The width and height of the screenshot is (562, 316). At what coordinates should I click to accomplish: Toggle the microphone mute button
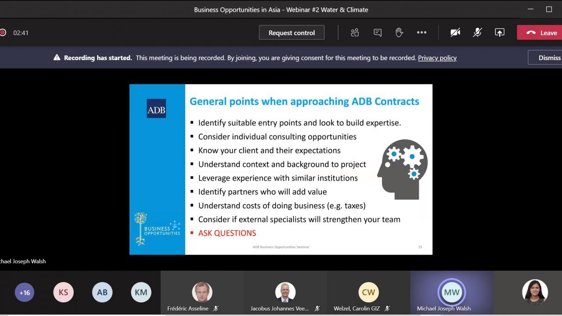[x=477, y=32]
